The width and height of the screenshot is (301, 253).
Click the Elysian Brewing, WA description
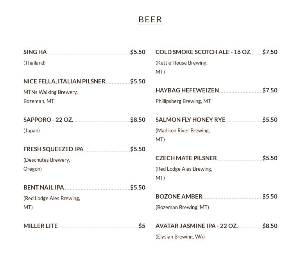coord(180,237)
